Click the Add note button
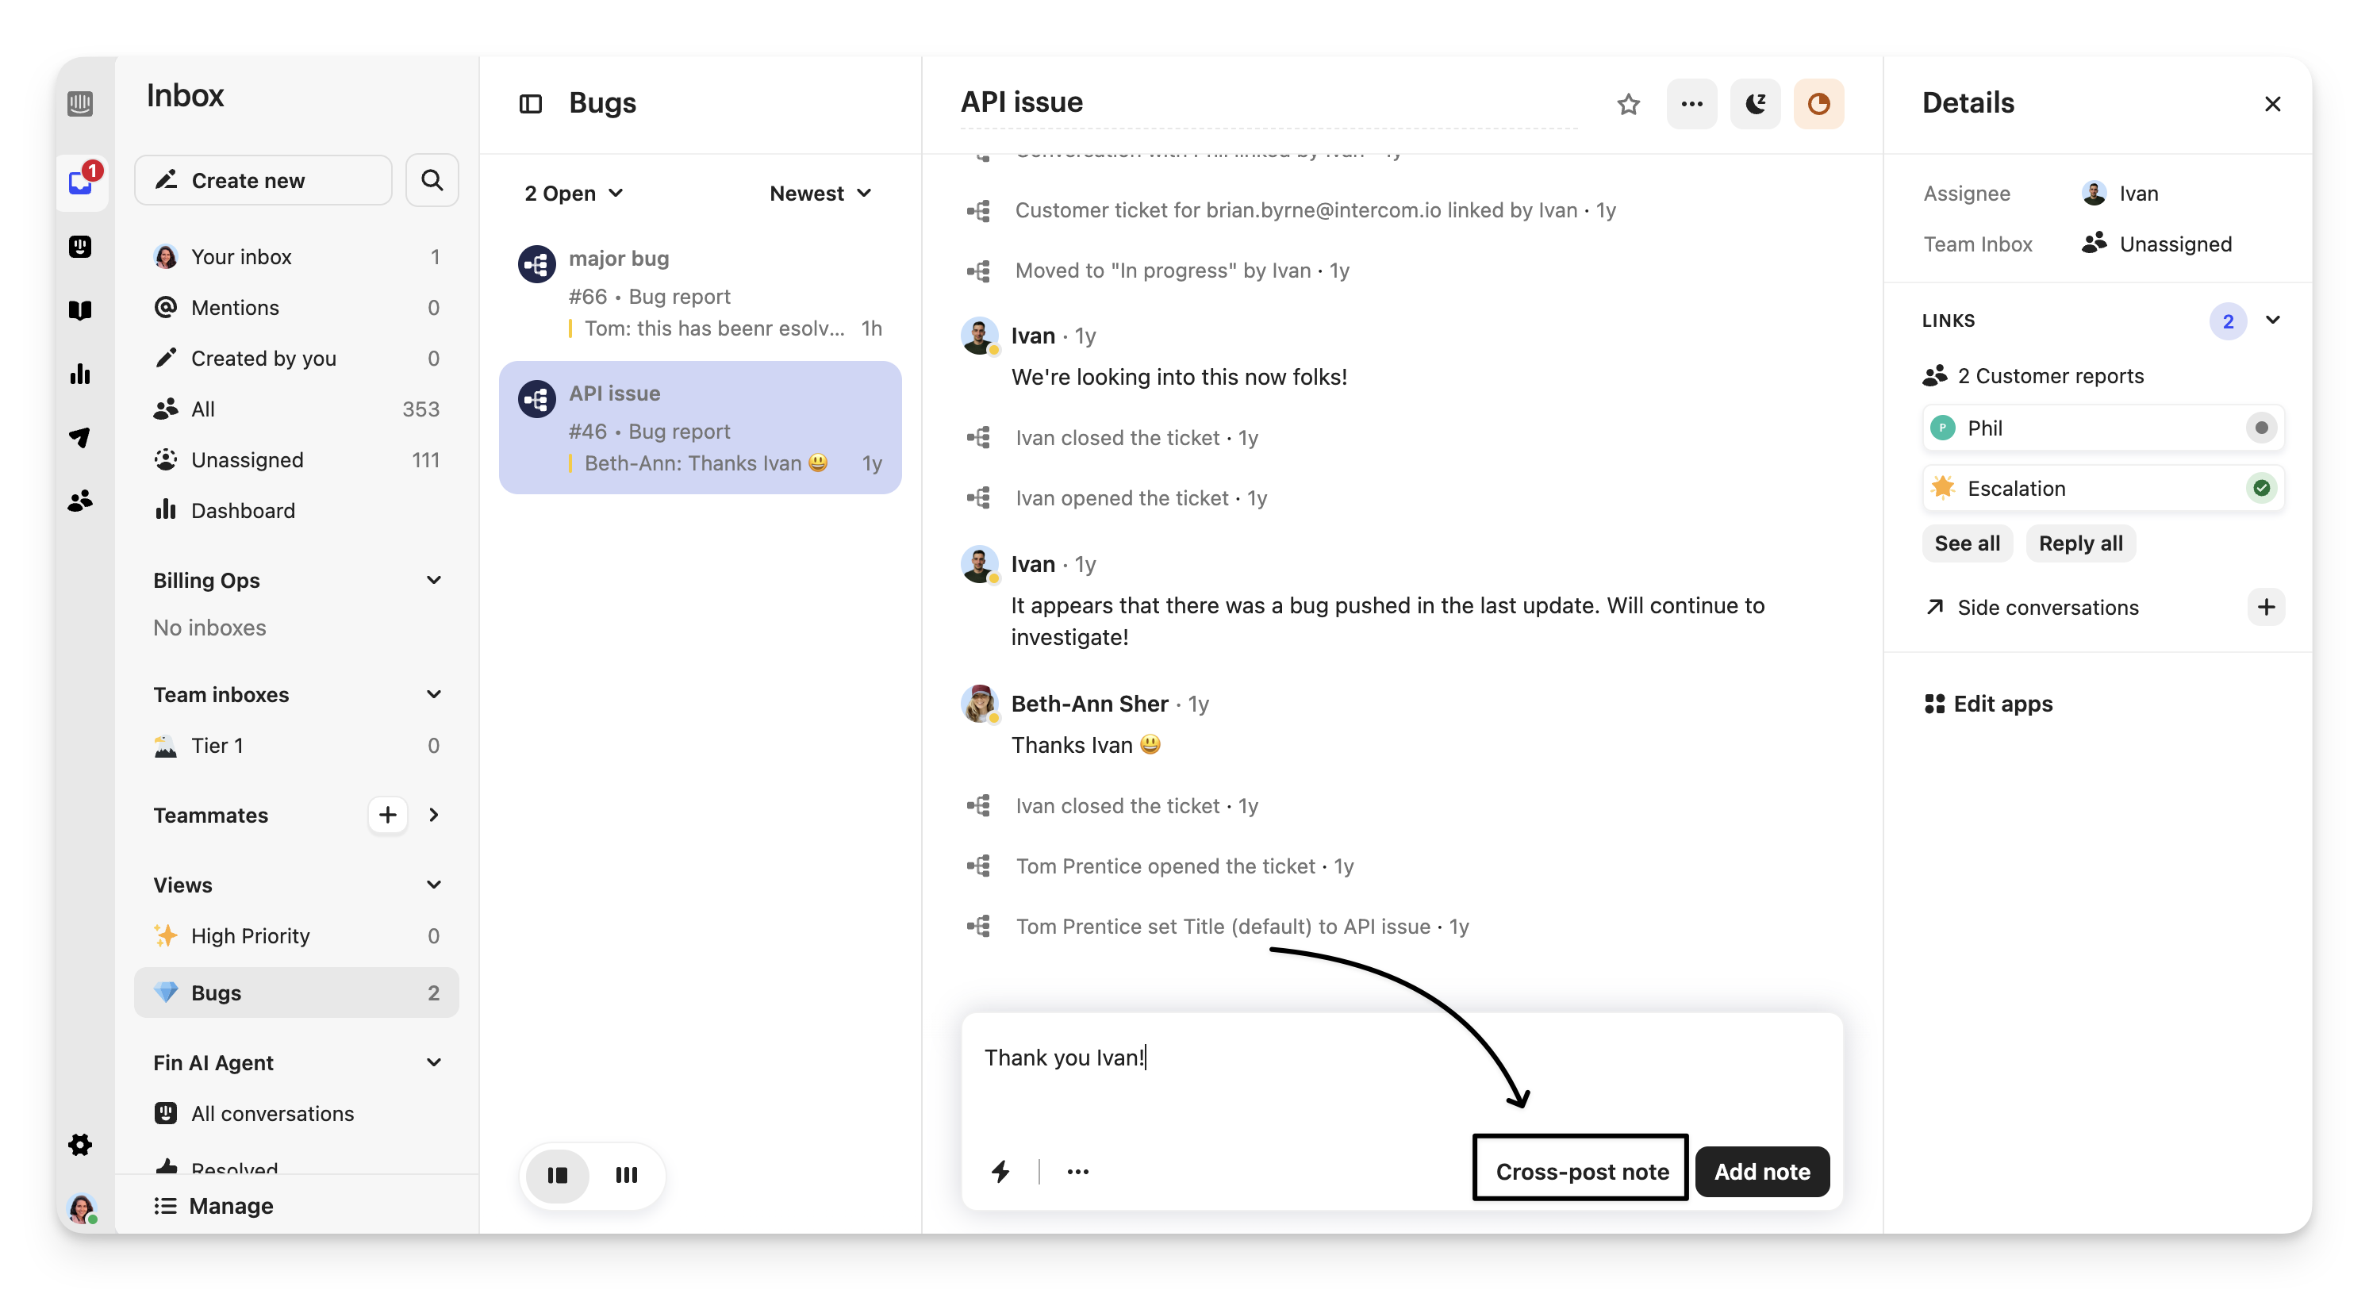Image resolution: width=2369 pixels, height=1290 pixels. coord(1761,1170)
